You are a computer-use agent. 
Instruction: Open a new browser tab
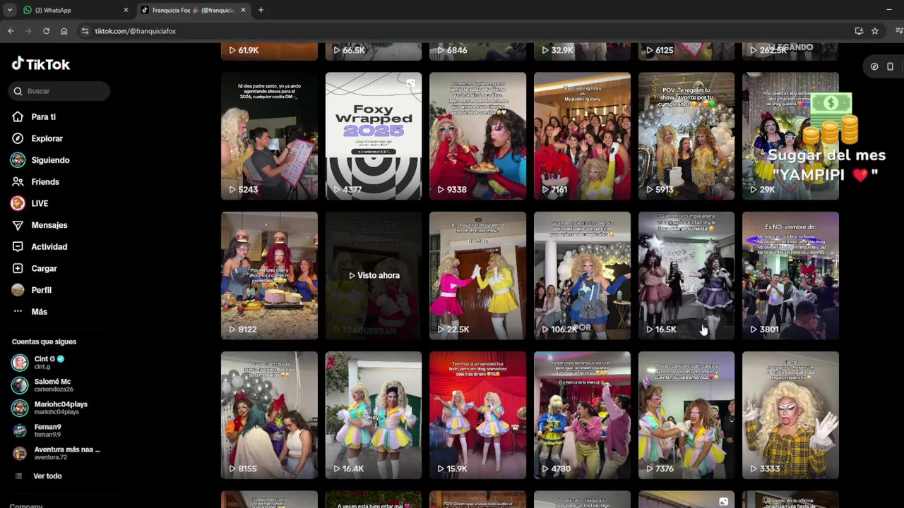click(261, 10)
